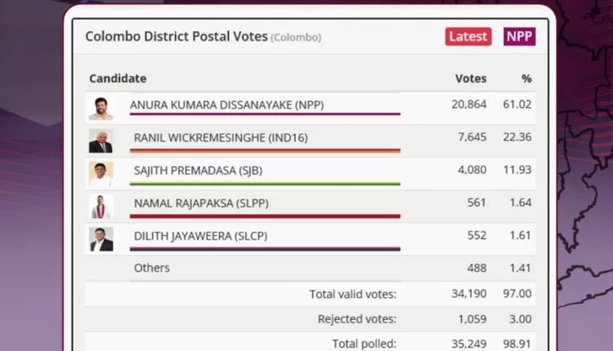Click the Colombo District Postal Votes title
Image resolution: width=613 pixels, height=351 pixels.
pos(176,37)
